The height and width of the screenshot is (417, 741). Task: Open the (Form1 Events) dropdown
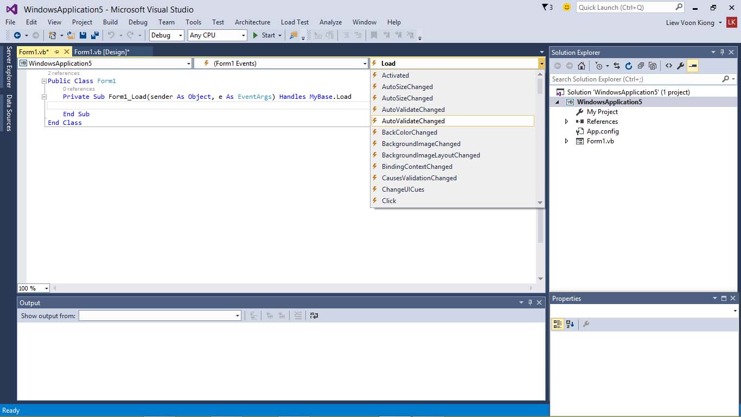tap(281, 64)
